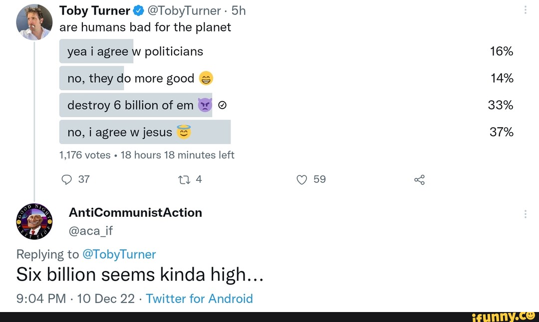Click the blocked symbol beside the third poll option
The height and width of the screenshot is (322, 539).
point(222,105)
